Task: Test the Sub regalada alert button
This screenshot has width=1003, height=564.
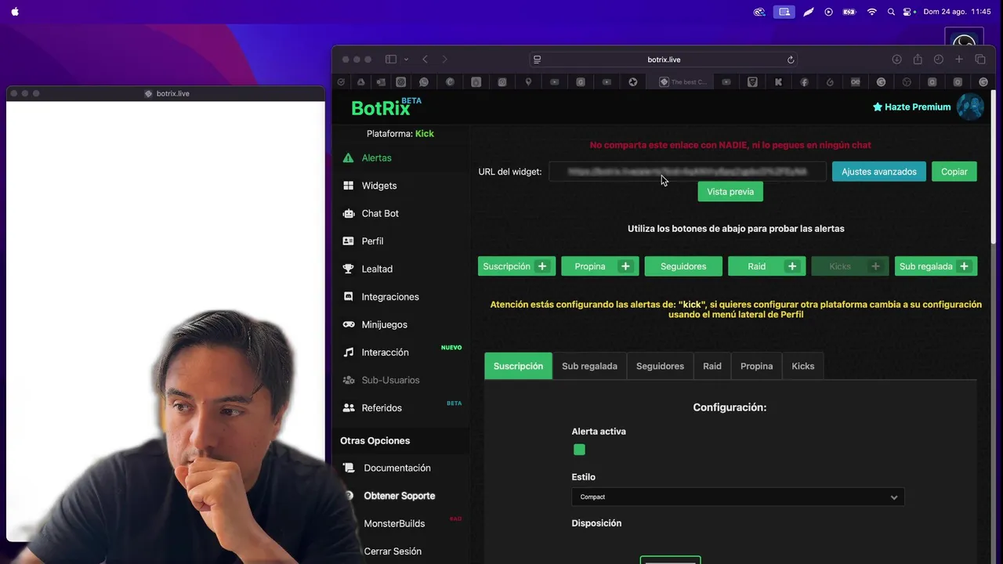Action: coord(936,266)
